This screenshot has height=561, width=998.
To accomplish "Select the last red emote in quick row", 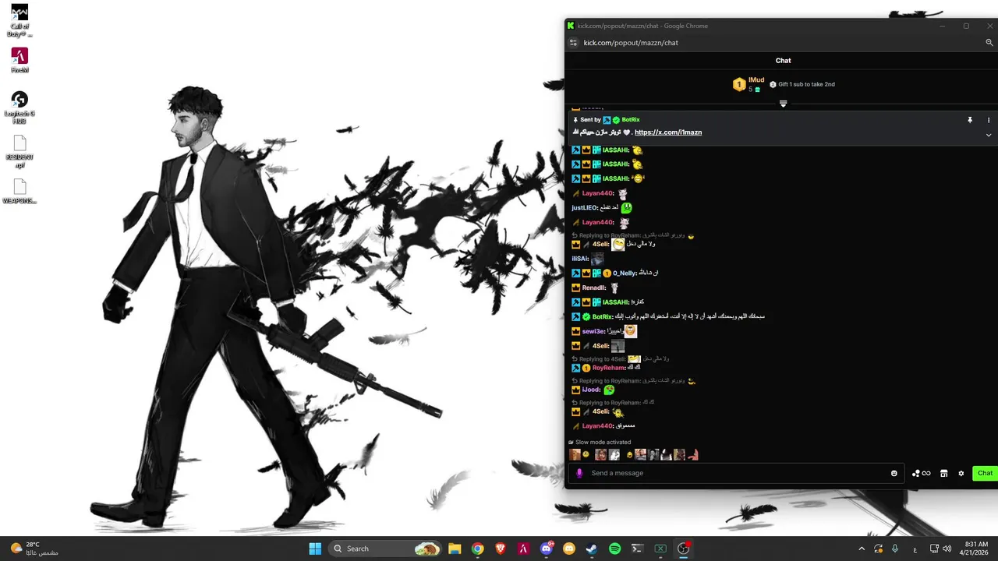I will [692, 454].
